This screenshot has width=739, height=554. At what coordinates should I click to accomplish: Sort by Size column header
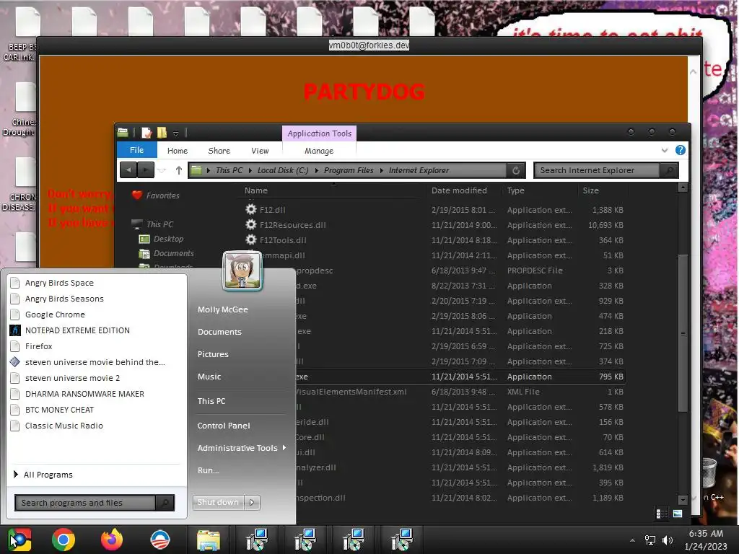[590, 190]
